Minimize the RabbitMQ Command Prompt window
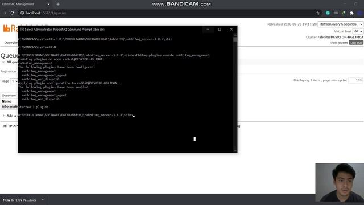 [x=208, y=30]
